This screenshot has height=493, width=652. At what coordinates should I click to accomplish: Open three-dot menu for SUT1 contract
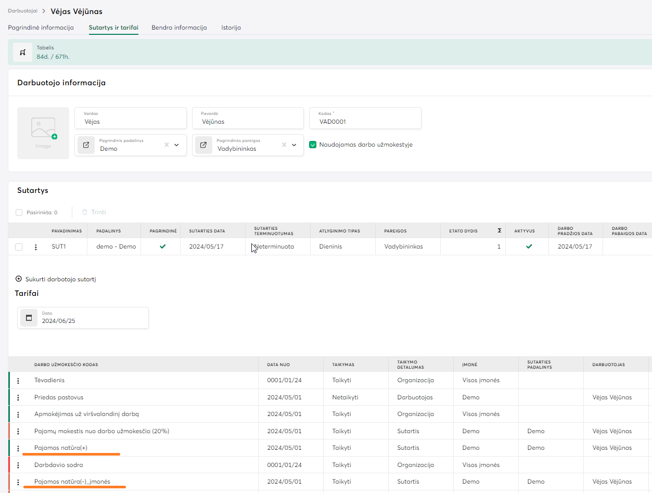36,247
